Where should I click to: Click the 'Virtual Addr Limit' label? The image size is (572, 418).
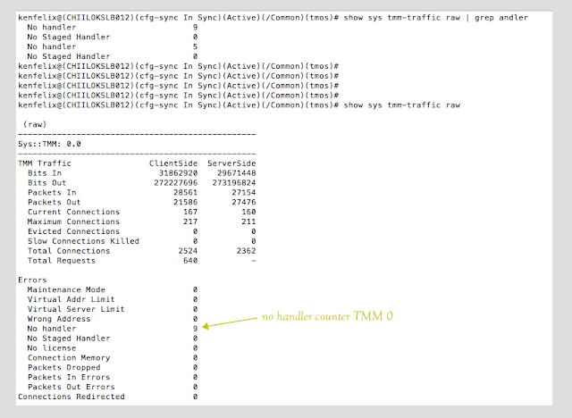coord(71,299)
